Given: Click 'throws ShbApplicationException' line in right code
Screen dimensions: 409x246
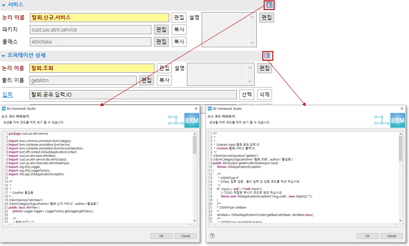Looking at the screenshot, I should click(239, 167).
